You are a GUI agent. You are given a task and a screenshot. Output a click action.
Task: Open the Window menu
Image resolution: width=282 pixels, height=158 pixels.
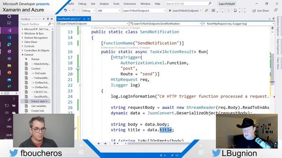145,4
